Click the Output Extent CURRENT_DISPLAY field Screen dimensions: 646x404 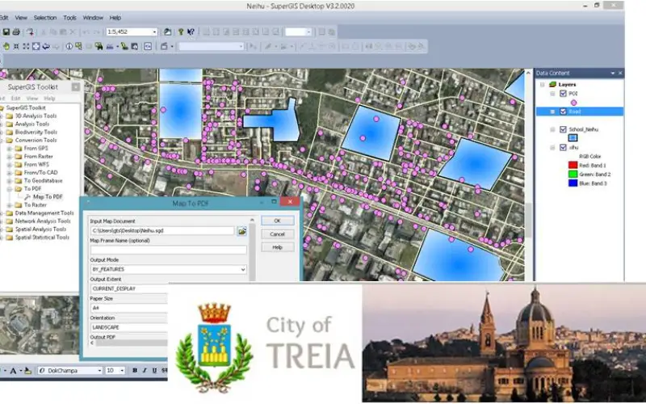(x=129, y=289)
